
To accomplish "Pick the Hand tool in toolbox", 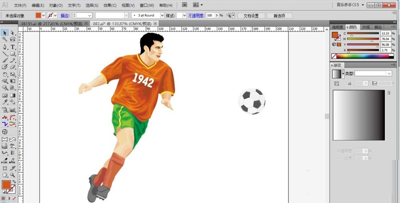I will 5,175.
